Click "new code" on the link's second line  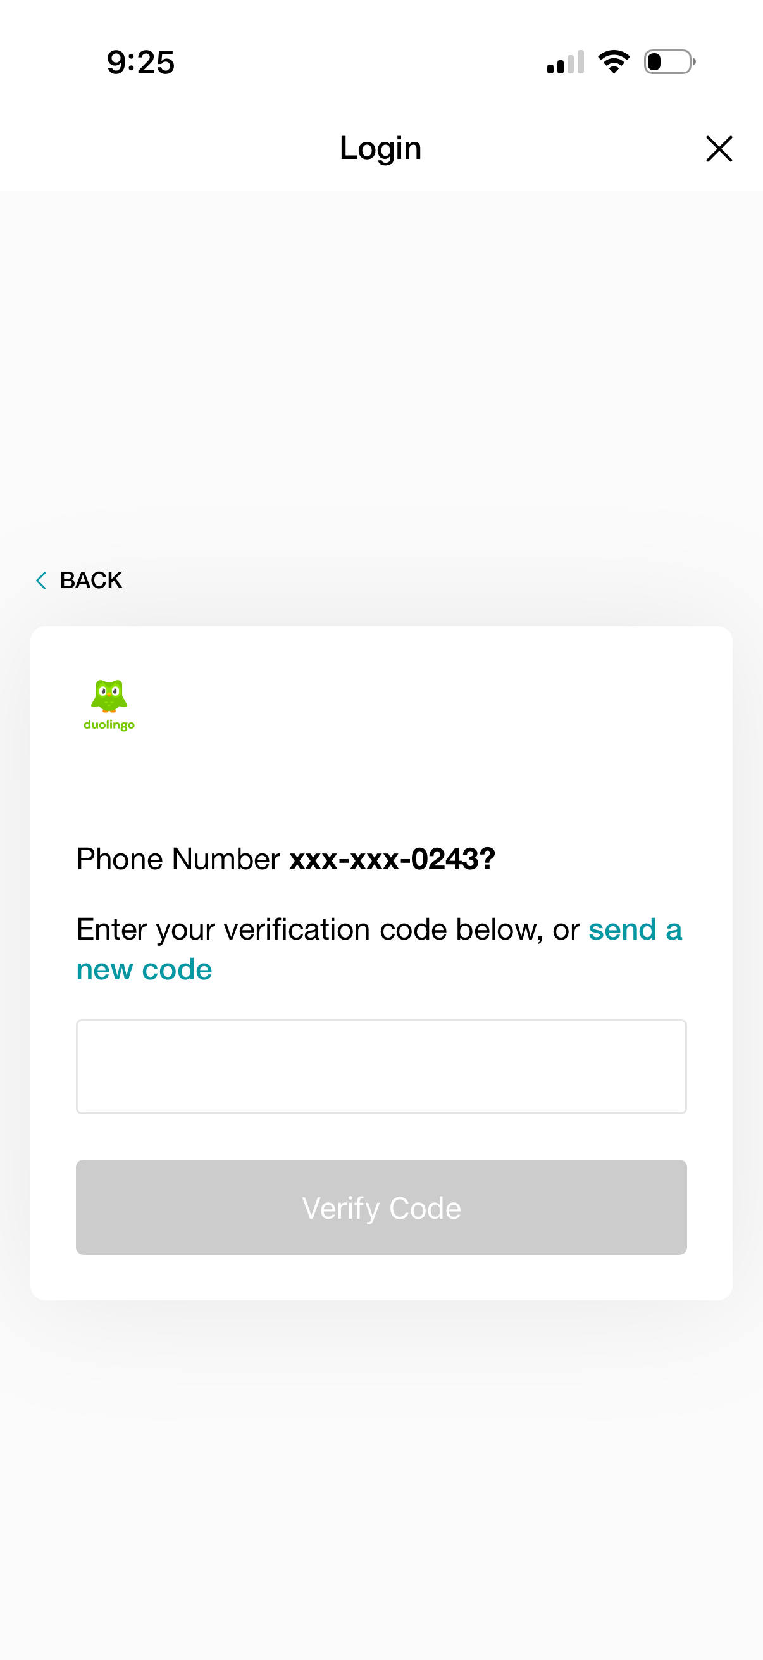click(144, 969)
